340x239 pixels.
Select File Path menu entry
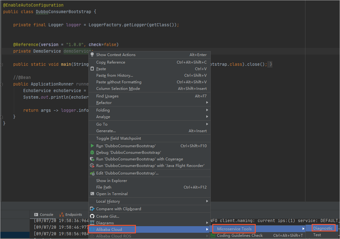pyautogui.click(x=149, y=187)
